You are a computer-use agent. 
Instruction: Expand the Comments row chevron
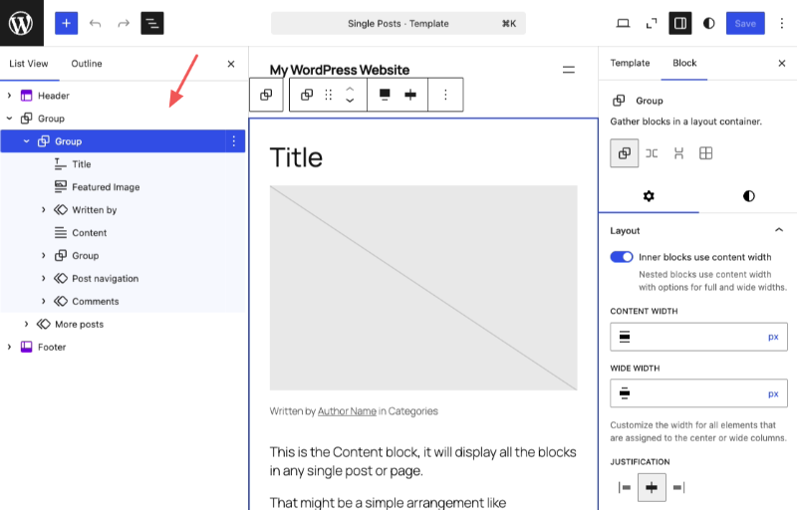(43, 301)
